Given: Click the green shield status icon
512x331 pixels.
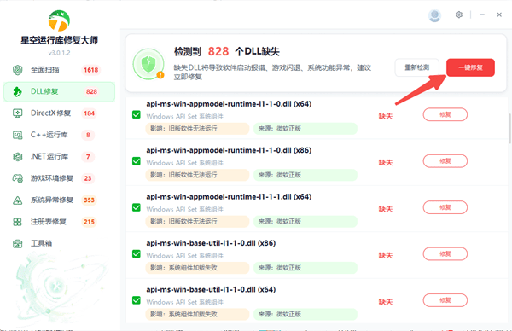Looking at the screenshot, I should point(148,64).
